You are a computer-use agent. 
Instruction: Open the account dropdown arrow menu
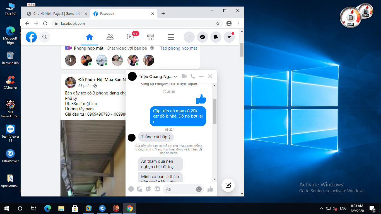(x=229, y=37)
